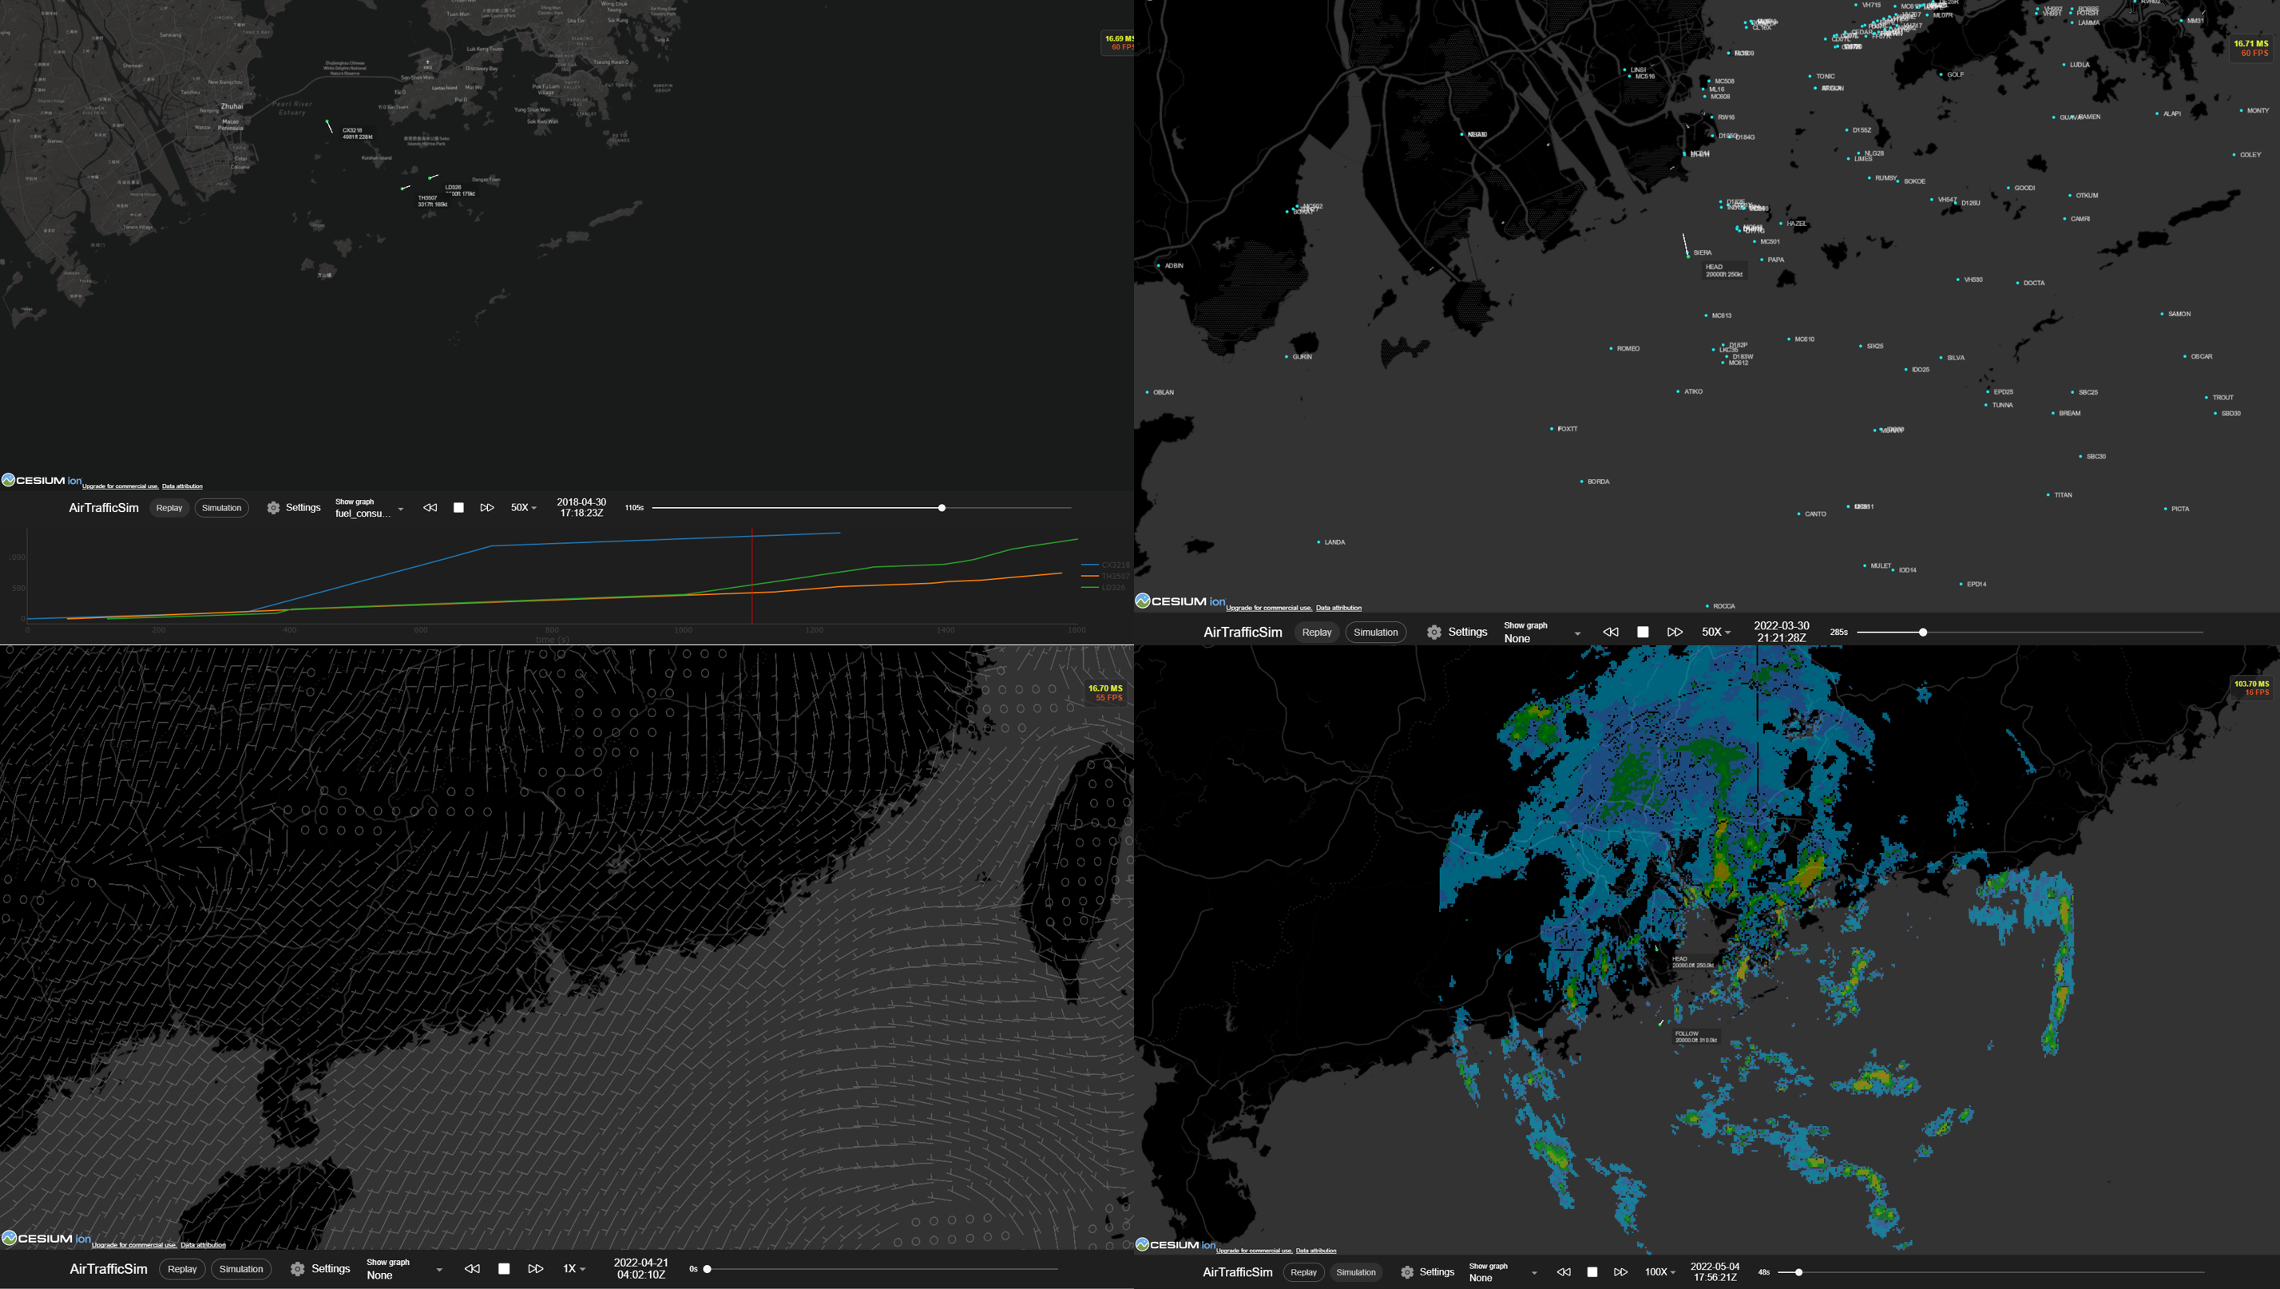Toggle LD326 series in graph legend
Viewport: 2280px width, 1289px height.
1112,588
